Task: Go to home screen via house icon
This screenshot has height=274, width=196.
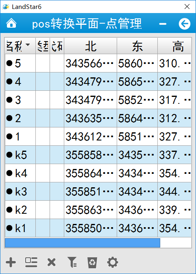Action: (11, 23)
